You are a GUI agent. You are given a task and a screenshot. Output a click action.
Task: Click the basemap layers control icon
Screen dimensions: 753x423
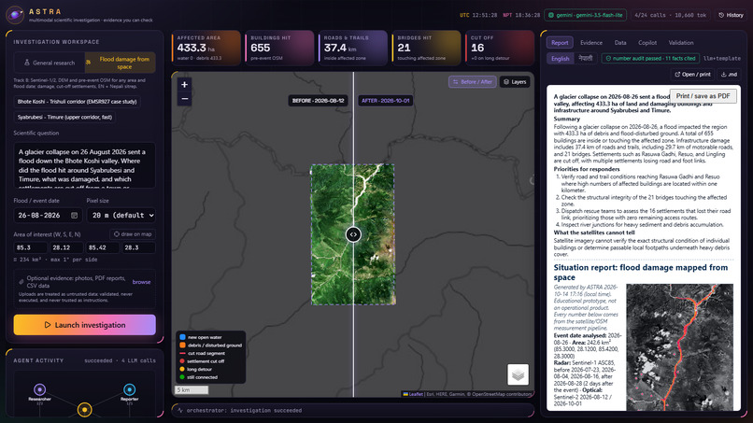518,374
